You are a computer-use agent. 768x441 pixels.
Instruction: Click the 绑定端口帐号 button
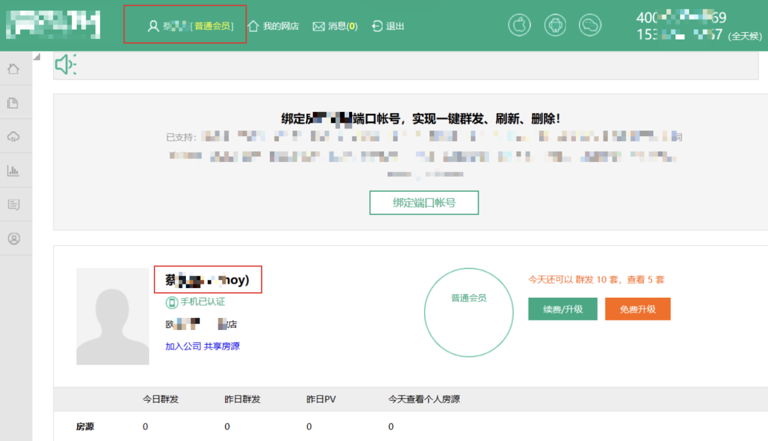tap(424, 203)
